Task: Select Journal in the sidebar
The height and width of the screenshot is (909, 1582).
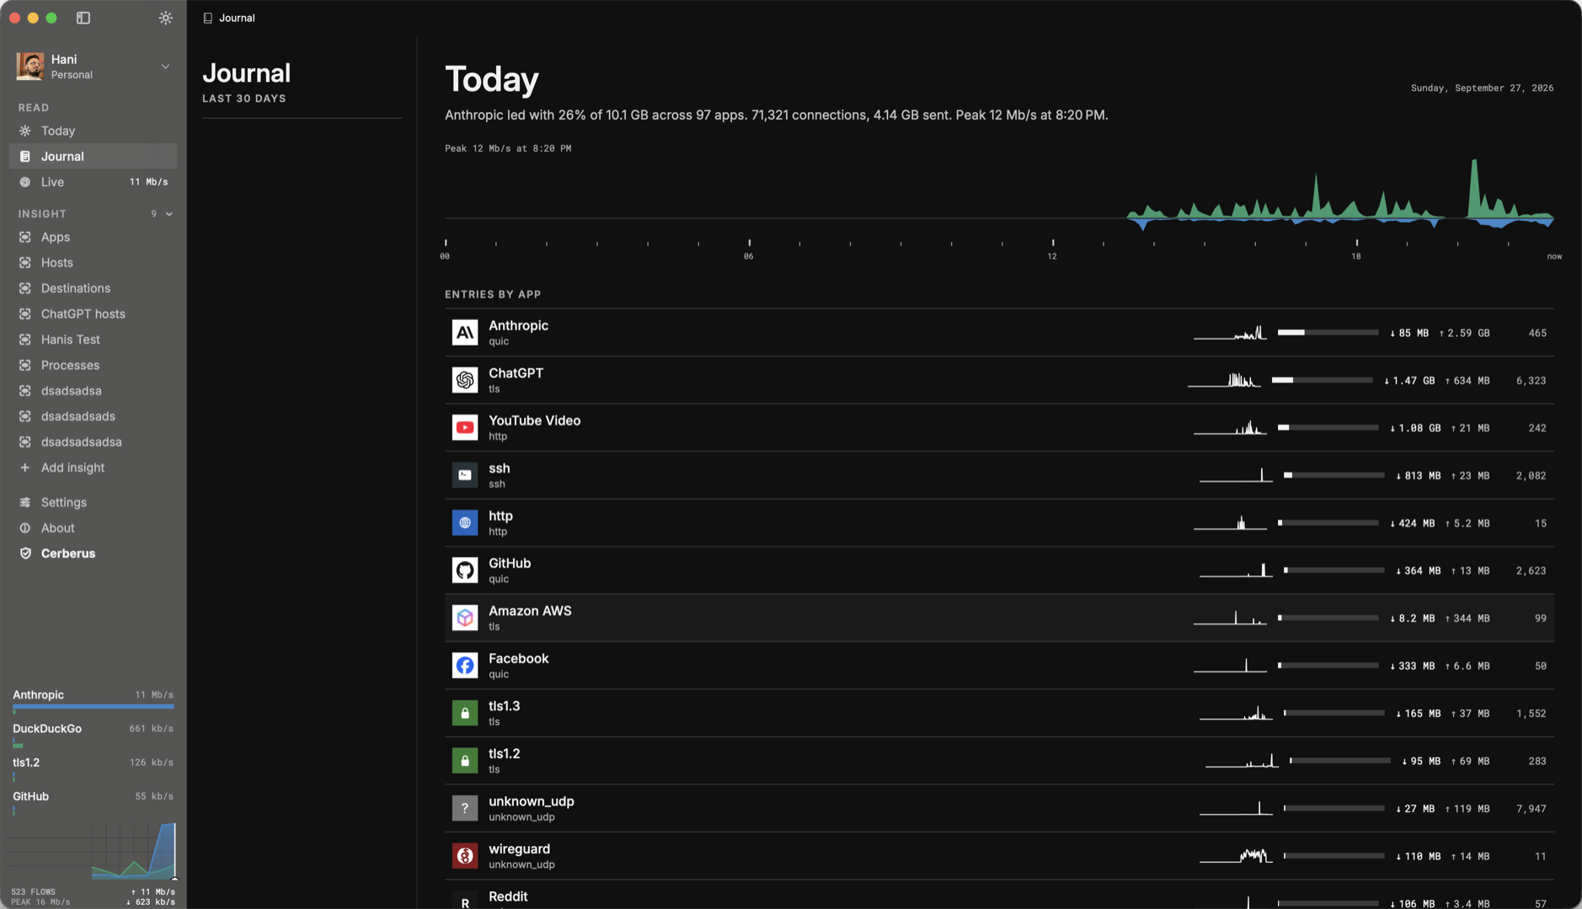Action: pyautogui.click(x=93, y=157)
